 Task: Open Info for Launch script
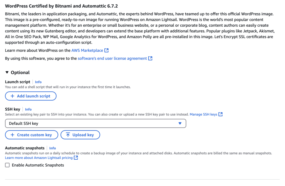tap(38, 82)
